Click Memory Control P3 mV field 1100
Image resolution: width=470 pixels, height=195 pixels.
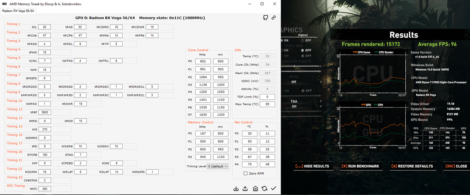220,157
